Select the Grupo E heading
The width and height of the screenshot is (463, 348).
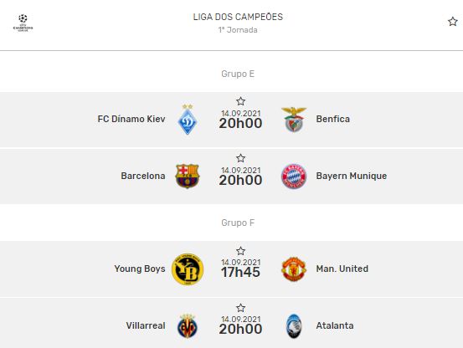[238, 74]
